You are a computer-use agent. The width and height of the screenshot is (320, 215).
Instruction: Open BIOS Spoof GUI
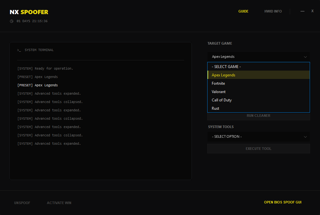tap(283, 202)
